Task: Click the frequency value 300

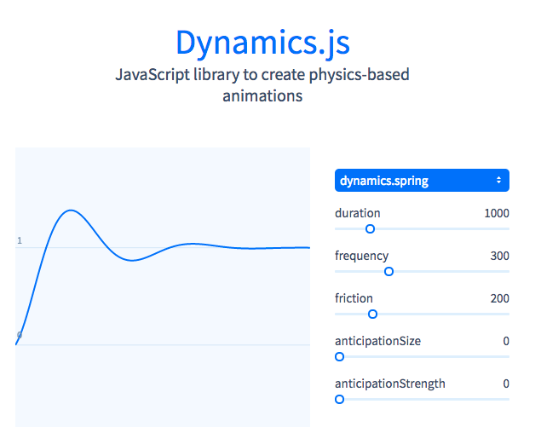Action: 499,256
